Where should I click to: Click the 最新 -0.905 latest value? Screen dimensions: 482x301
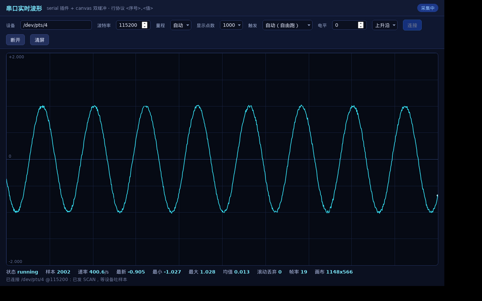(131, 272)
